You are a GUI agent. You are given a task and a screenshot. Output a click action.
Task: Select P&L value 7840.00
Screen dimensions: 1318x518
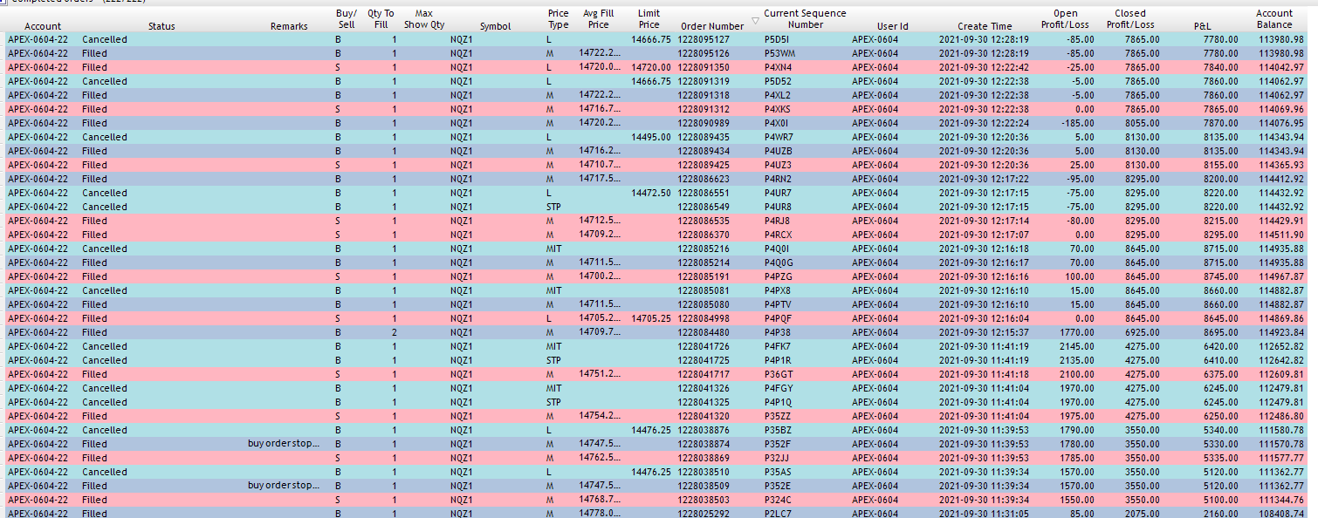(1222, 67)
